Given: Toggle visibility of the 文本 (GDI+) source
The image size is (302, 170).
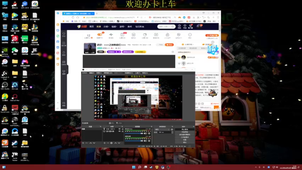Looking at the screenshot, I should (119, 129).
